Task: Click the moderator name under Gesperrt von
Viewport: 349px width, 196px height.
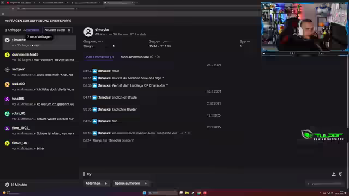Action: (88, 46)
